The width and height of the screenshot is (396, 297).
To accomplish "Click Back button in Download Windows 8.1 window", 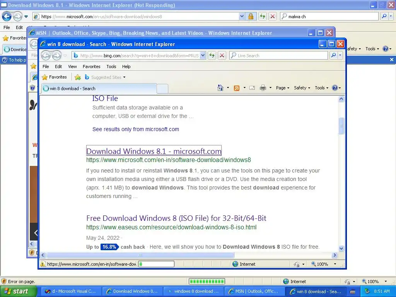I will coord(7,16).
